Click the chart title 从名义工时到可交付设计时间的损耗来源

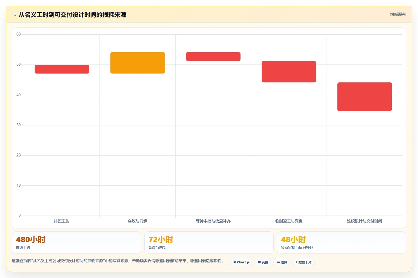pyautogui.click(x=72, y=15)
